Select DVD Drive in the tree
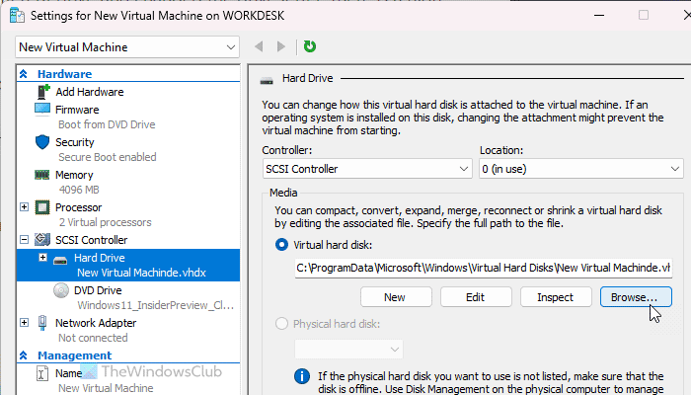Viewport: 691px width, 395px height. 98,290
